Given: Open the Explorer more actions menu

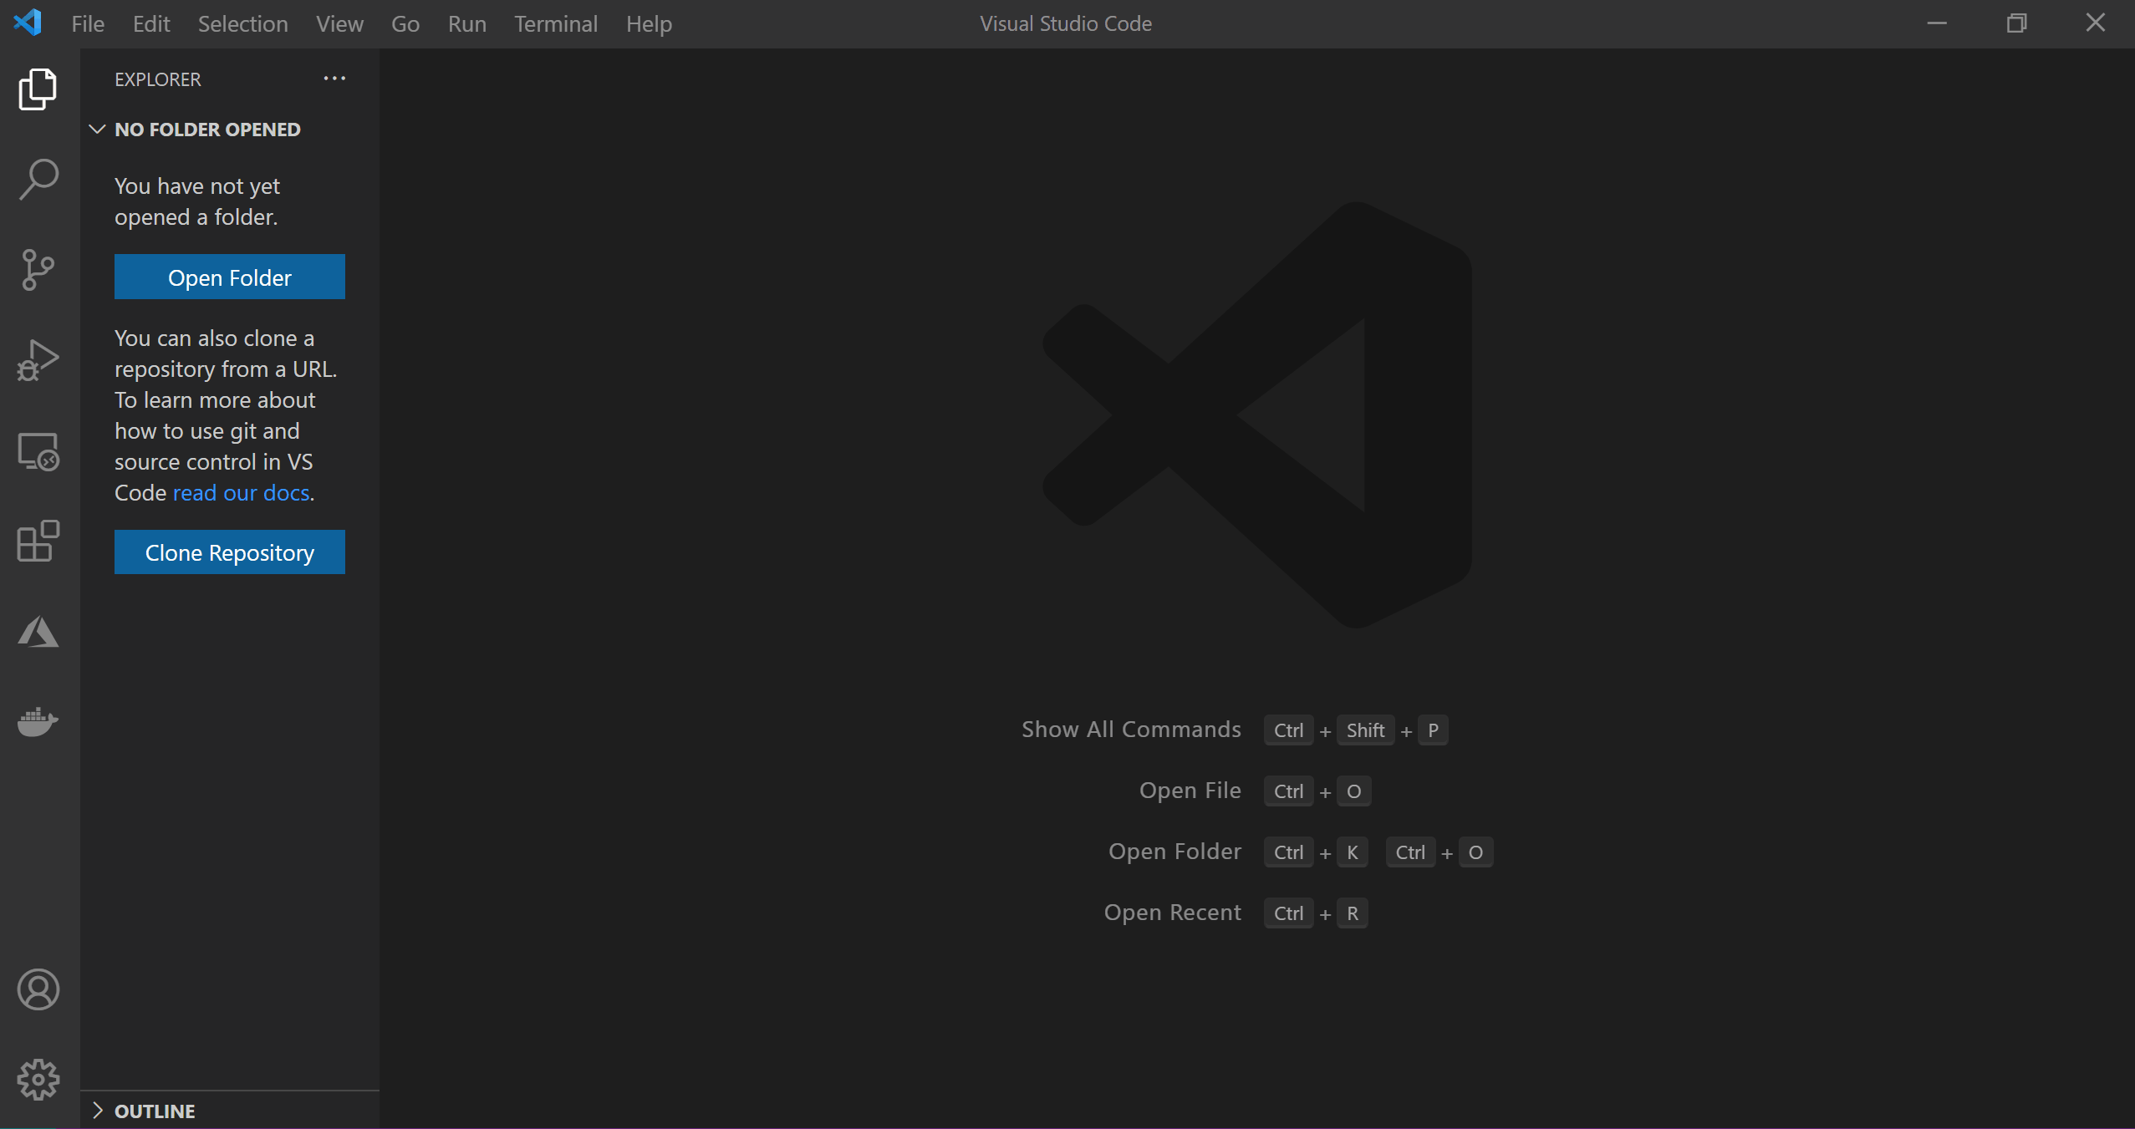Looking at the screenshot, I should tap(334, 78).
